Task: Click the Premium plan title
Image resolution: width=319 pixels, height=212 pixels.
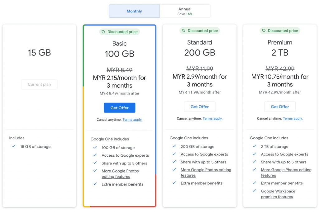Action: 280,42
